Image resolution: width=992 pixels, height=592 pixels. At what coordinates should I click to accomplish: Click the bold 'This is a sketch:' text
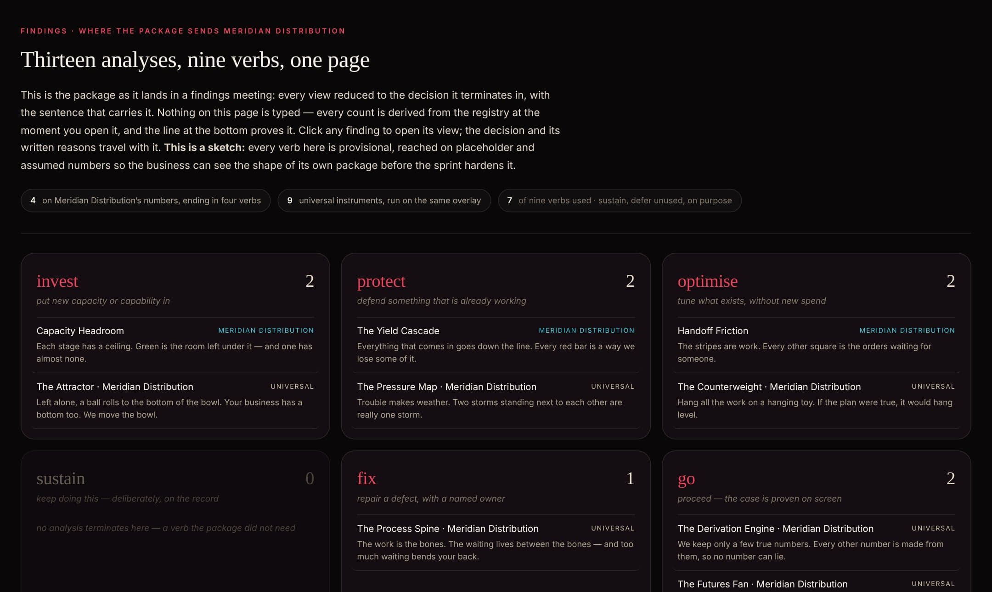tap(204, 148)
